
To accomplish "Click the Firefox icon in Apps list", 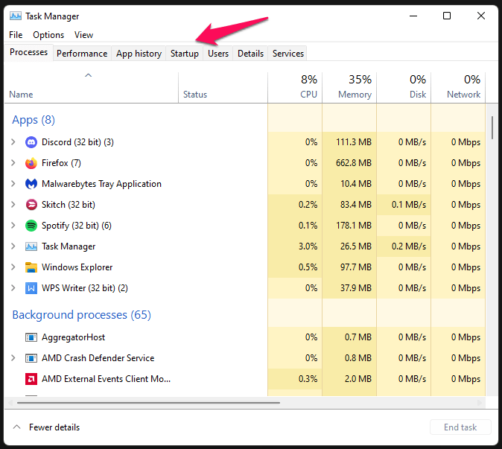I will coord(31,163).
